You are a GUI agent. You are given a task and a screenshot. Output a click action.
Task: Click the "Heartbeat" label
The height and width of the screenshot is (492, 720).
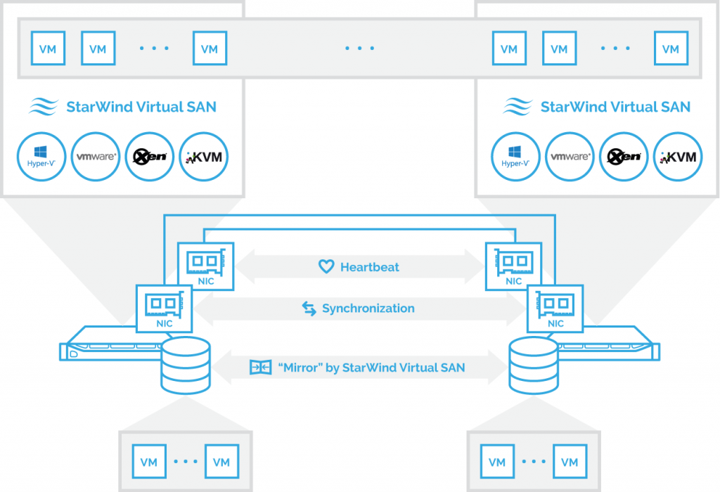point(370,267)
